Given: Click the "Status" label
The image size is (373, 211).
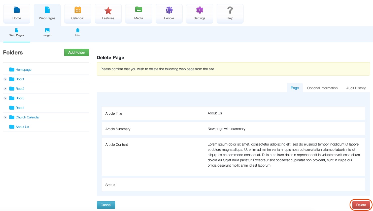Looking at the screenshot, I should 110,185.
